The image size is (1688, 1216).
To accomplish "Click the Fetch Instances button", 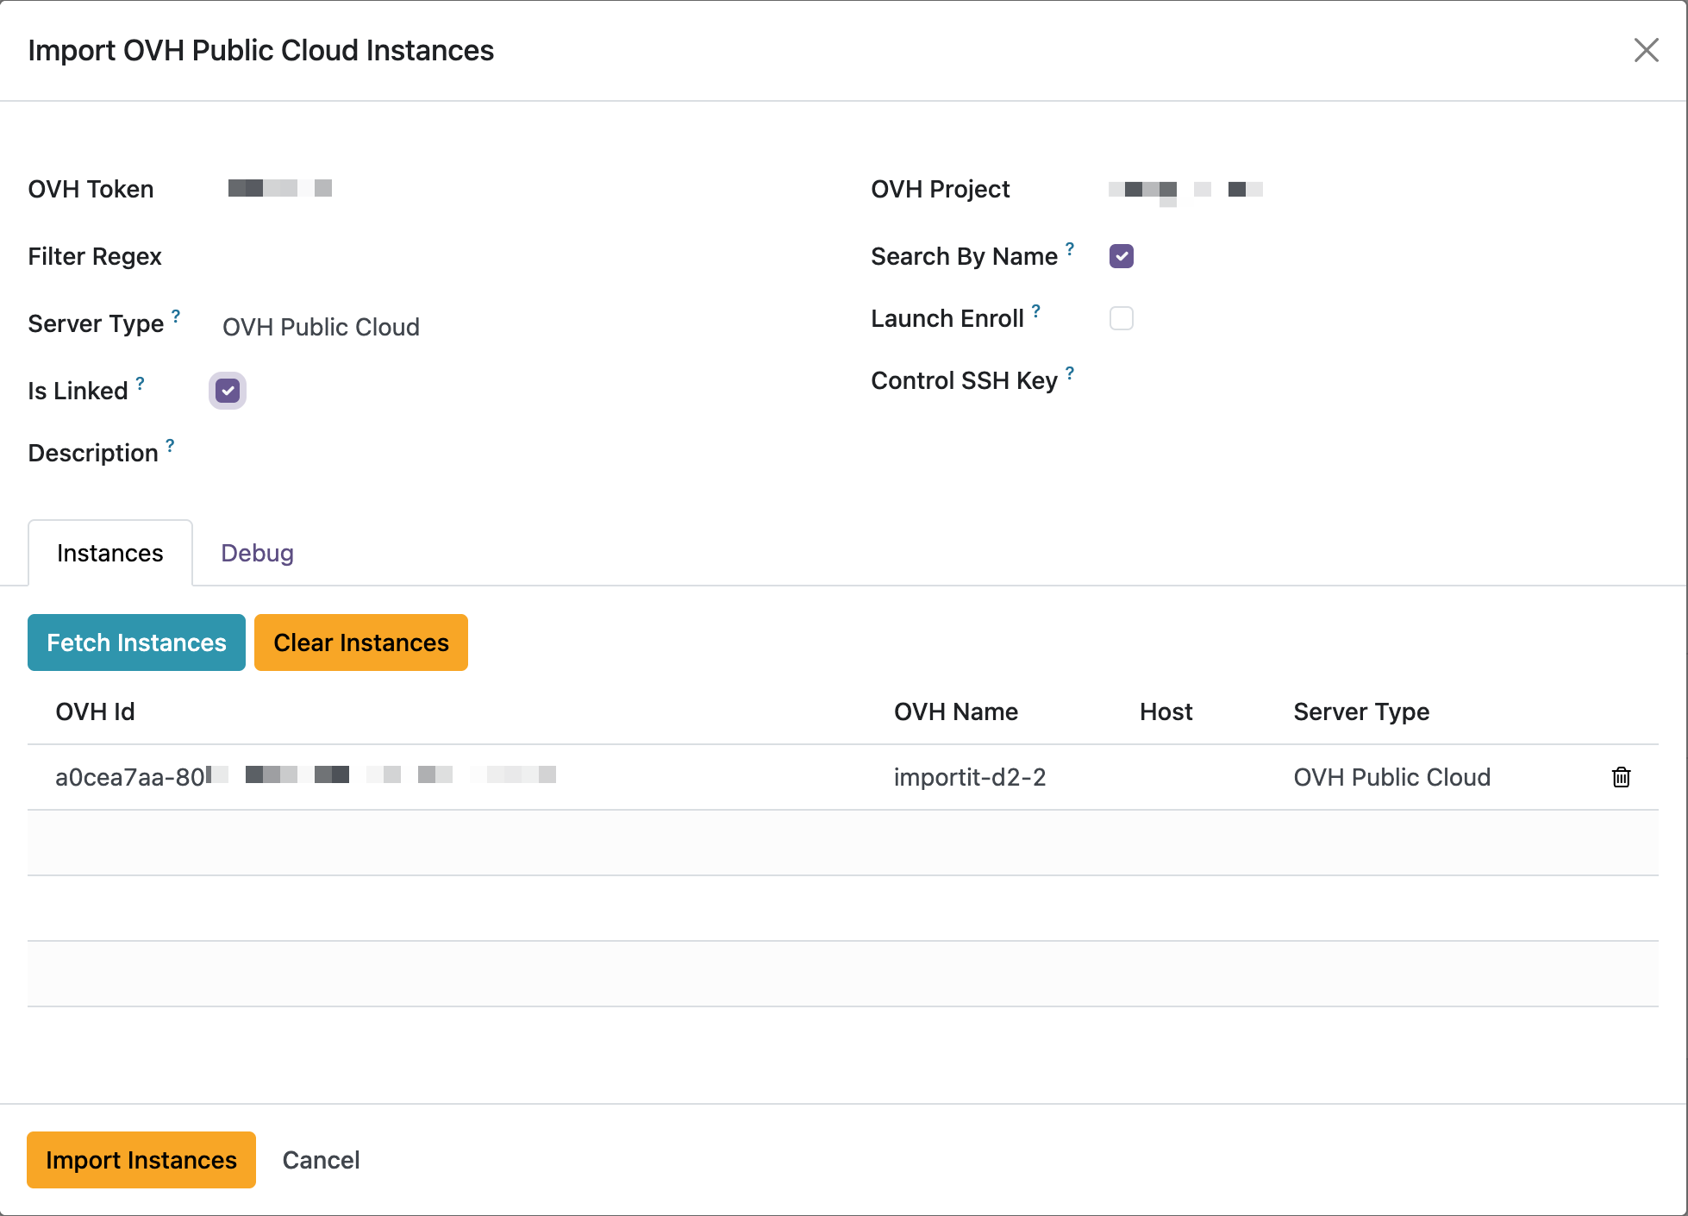I will tap(136, 642).
